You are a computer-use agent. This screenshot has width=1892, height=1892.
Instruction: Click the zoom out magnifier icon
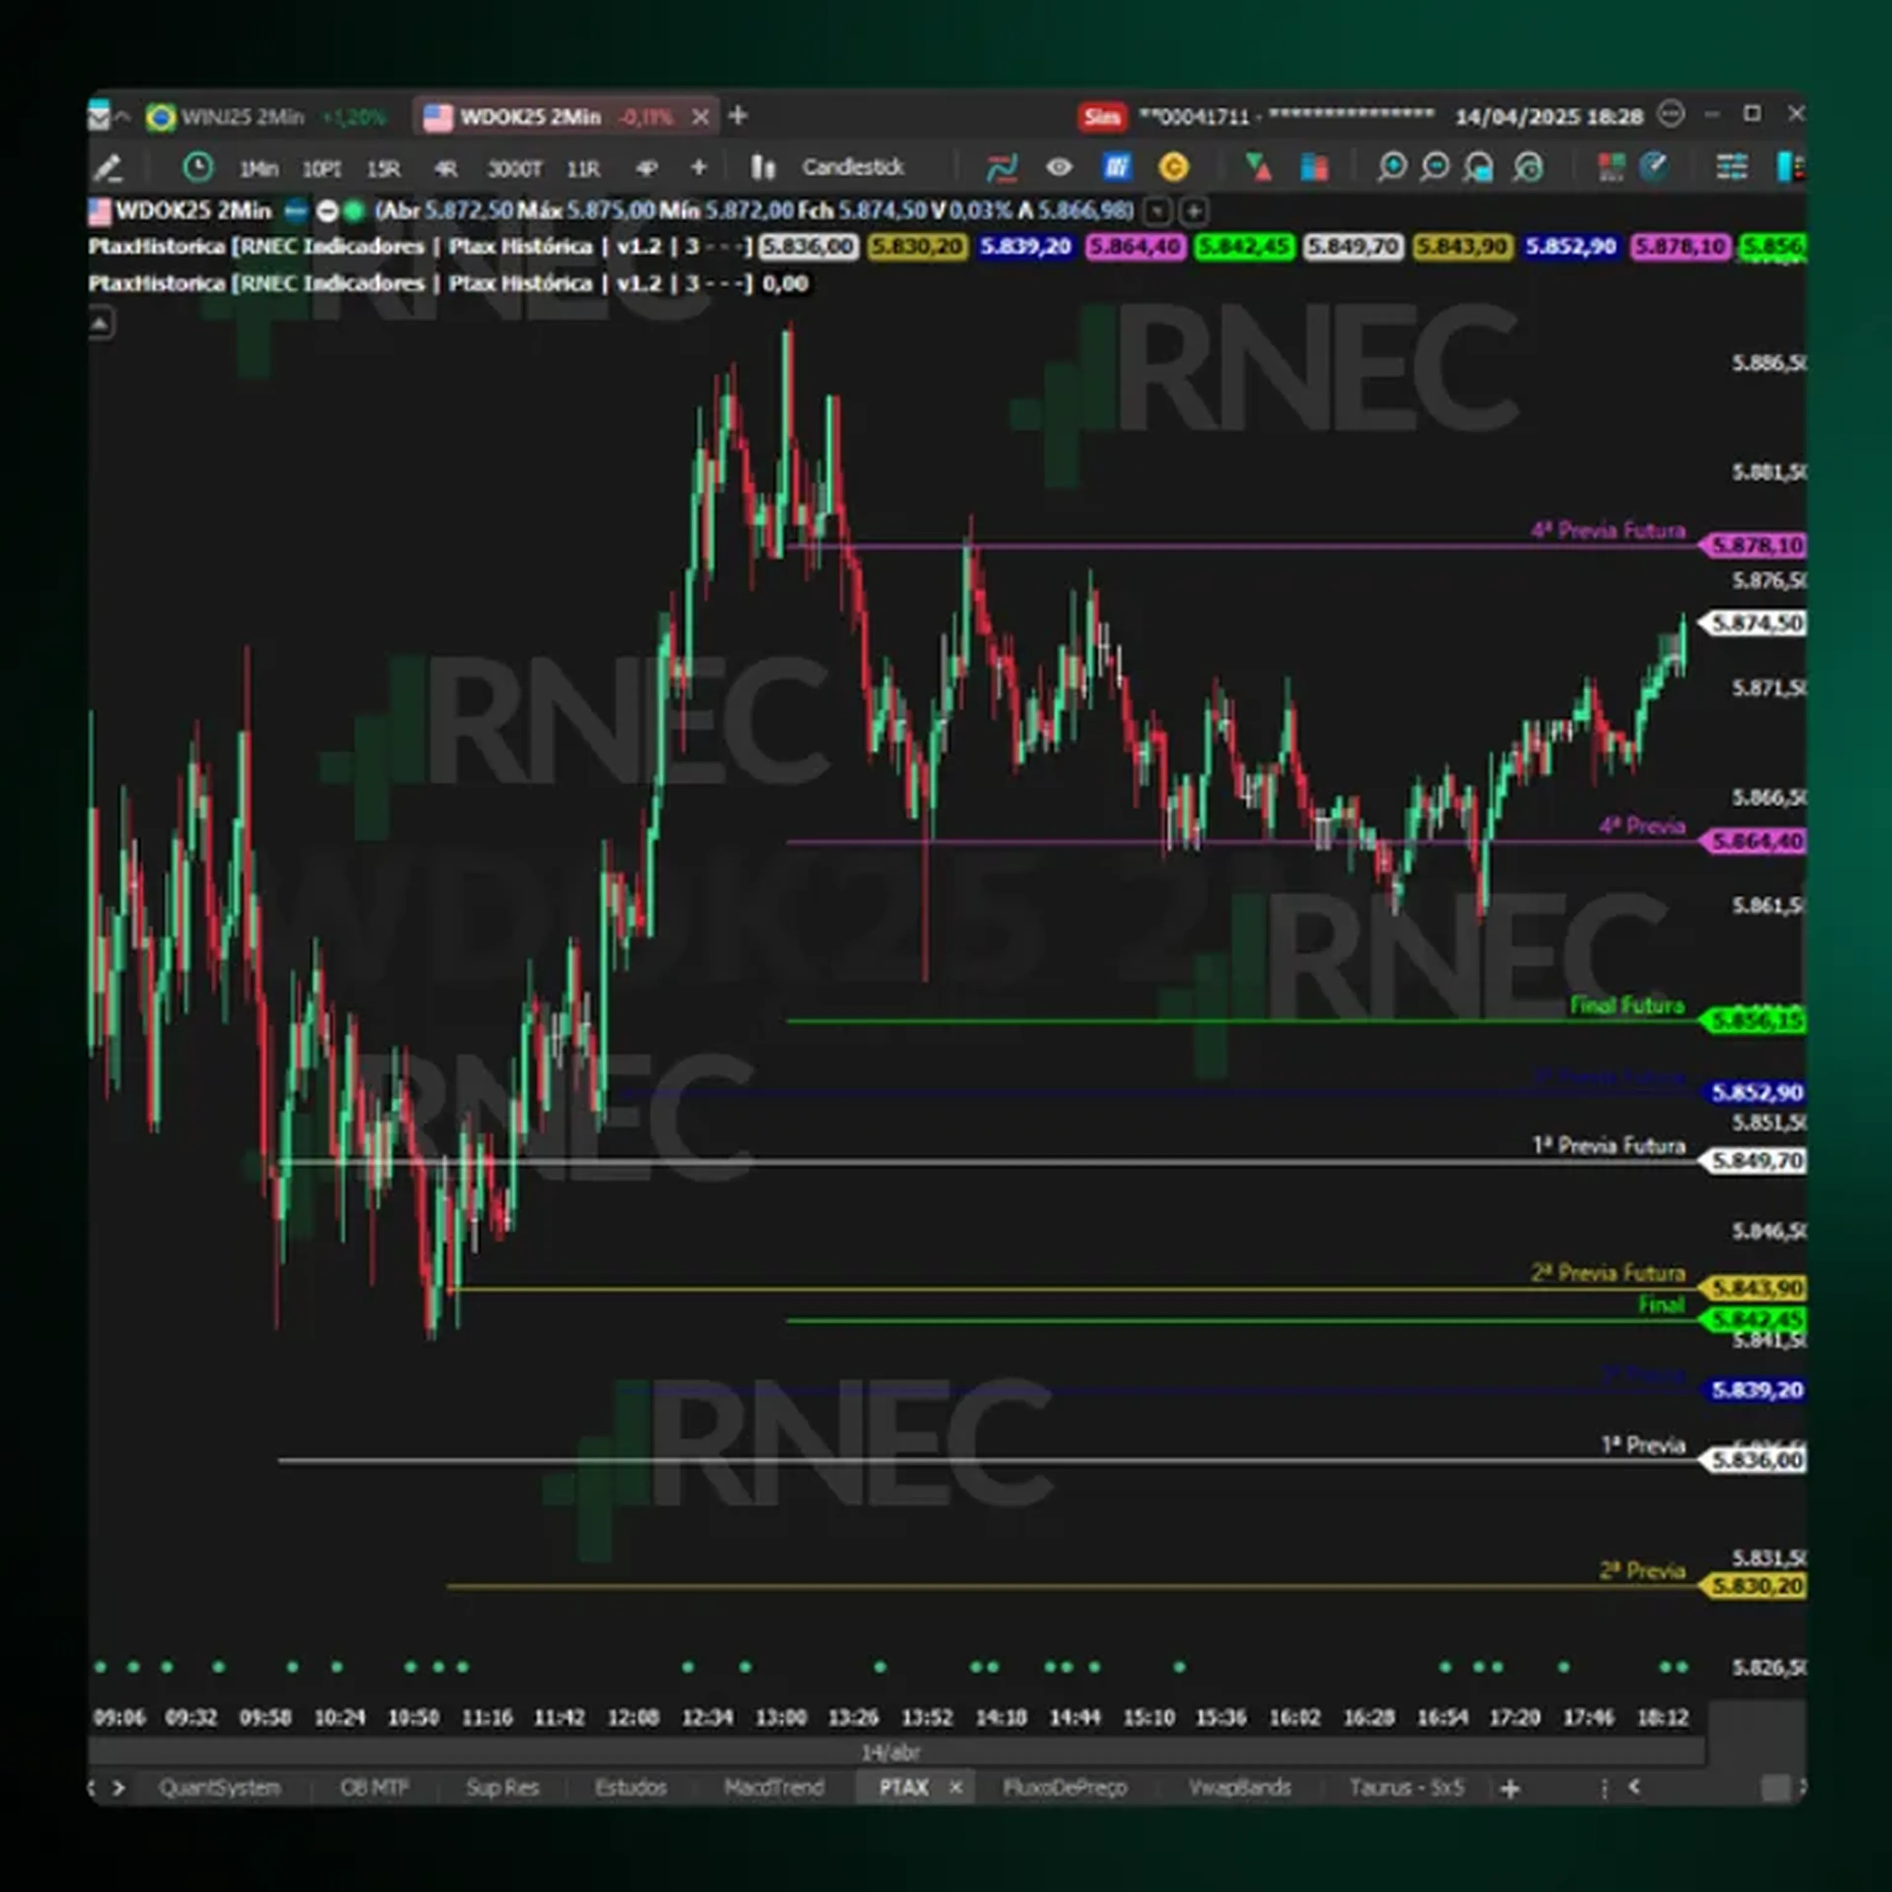[1435, 168]
